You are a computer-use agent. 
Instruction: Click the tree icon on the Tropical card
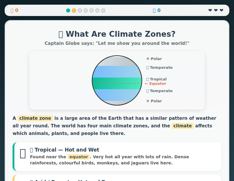[23, 154]
